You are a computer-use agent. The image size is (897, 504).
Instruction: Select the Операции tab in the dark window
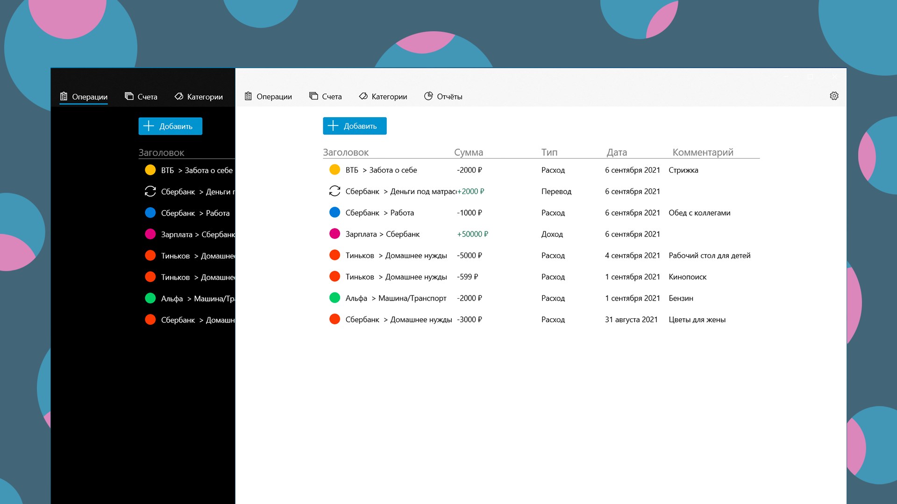(x=84, y=97)
